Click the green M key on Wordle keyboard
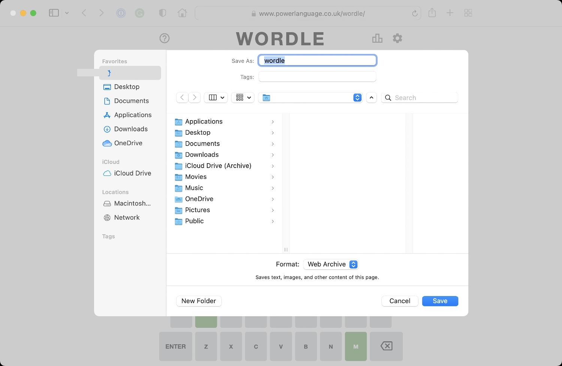The width and height of the screenshot is (562, 366). point(356,347)
